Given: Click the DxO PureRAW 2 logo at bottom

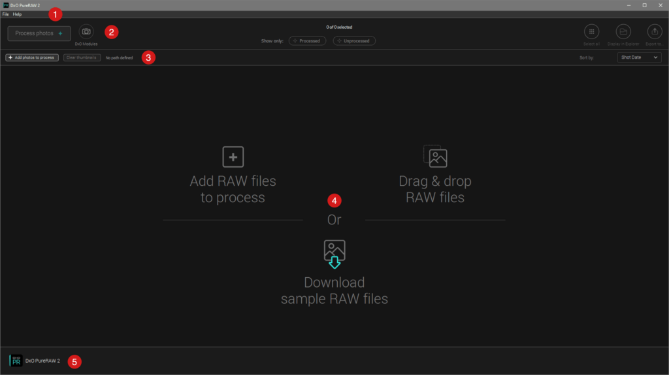Looking at the screenshot, I should pyautogui.click(x=16, y=361).
